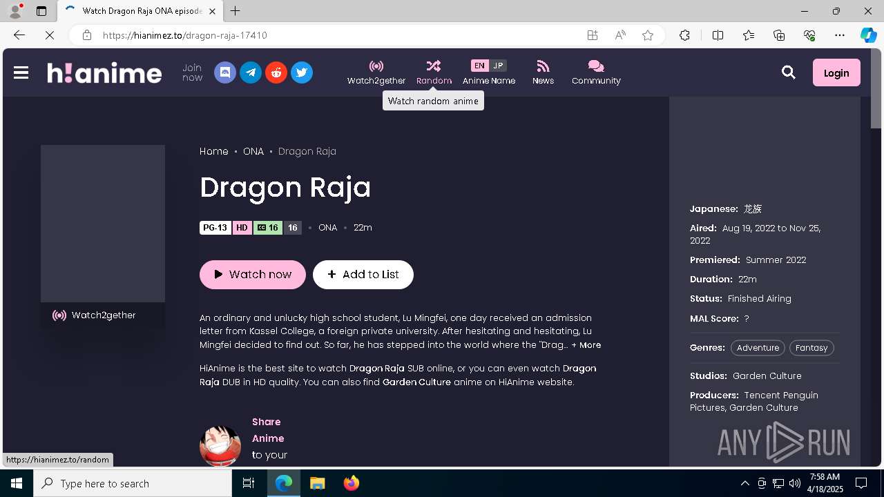Viewport: 884px width, 497px height.
Task: Click the HiAnime logo
Action: (x=104, y=72)
